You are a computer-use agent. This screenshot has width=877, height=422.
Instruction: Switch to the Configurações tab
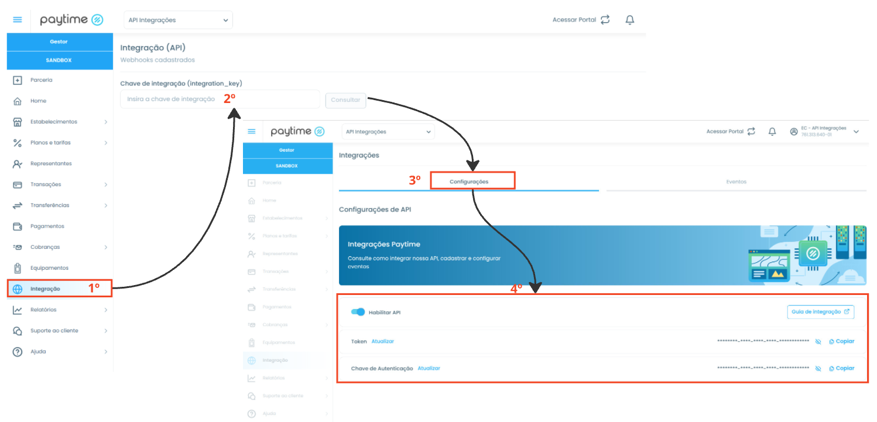(469, 181)
